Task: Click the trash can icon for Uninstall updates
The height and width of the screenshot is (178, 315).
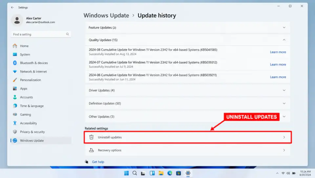Action: pos(92,137)
